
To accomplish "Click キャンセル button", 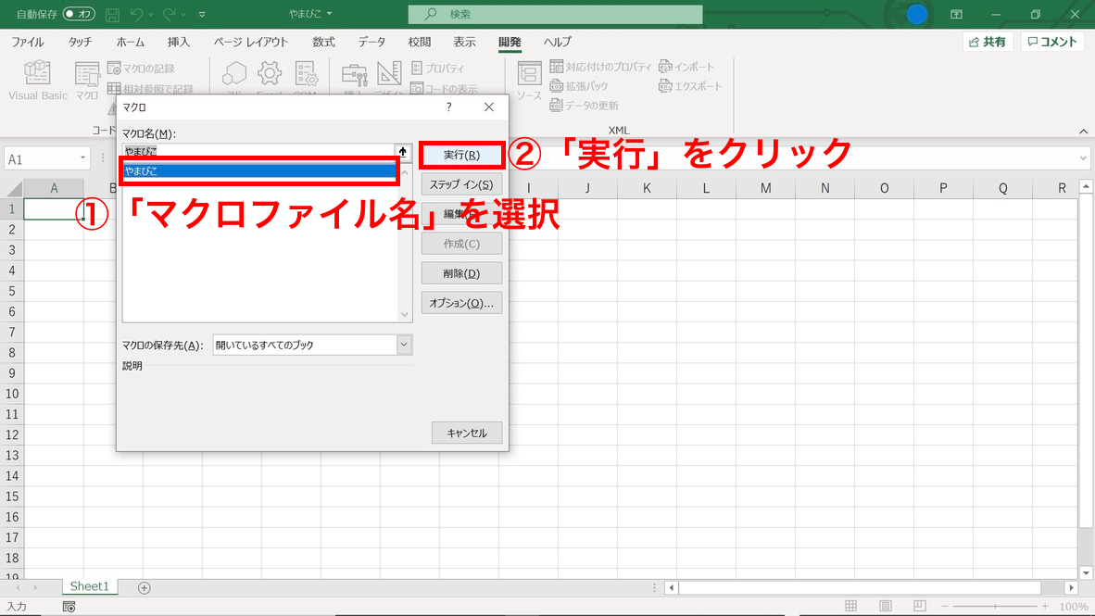I will (x=467, y=433).
